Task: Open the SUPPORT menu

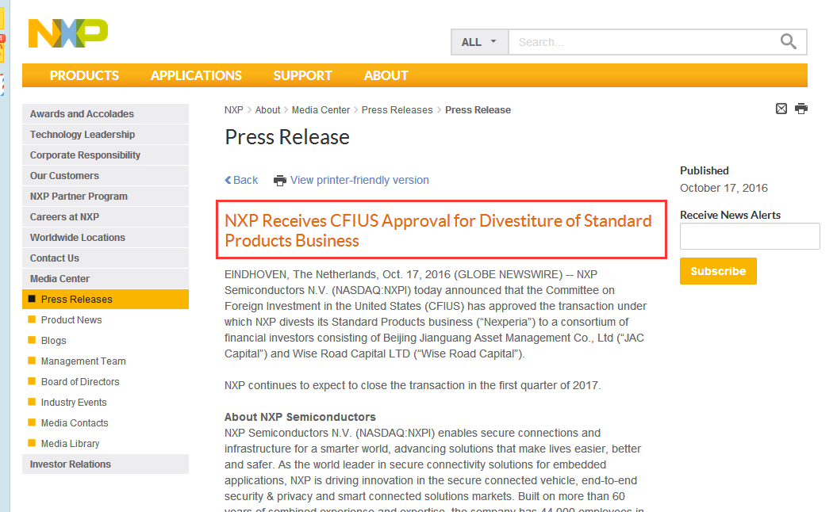Action: point(302,76)
